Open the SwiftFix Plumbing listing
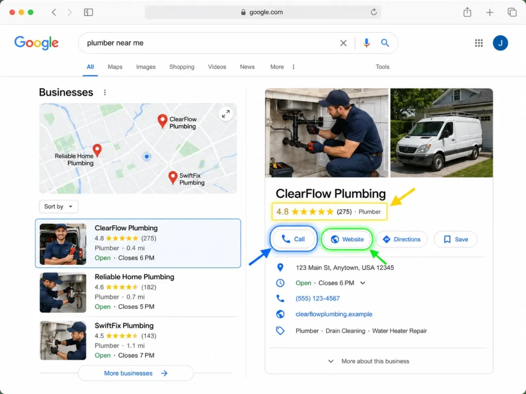The height and width of the screenshot is (394, 526). (138, 341)
